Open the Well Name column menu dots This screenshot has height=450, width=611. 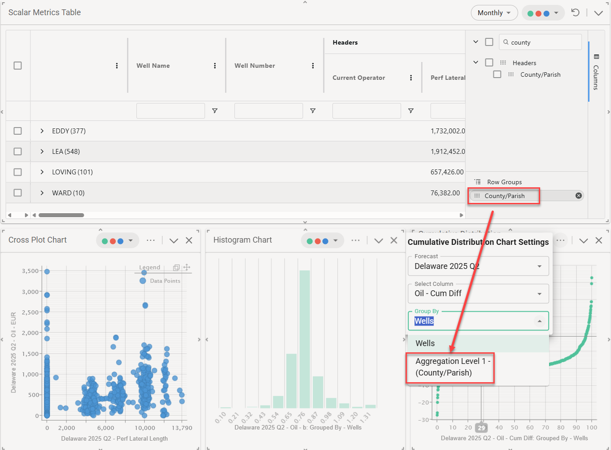[215, 66]
